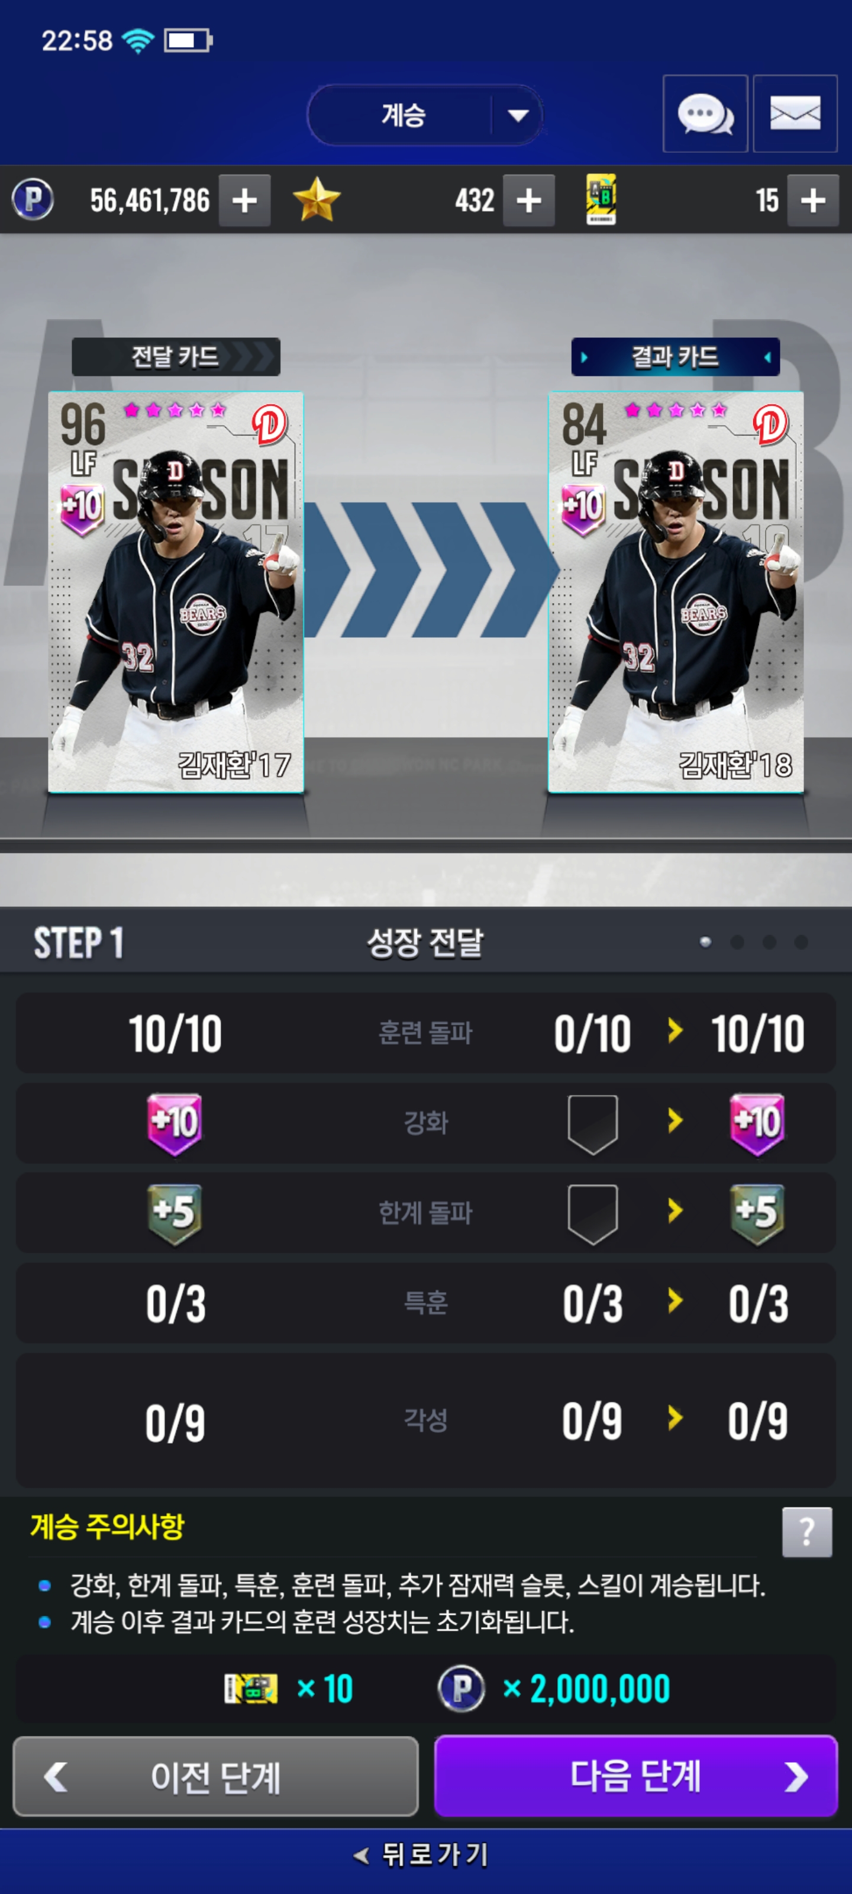
Task: Expand the 계승 dropdown at the top
Action: click(x=425, y=115)
